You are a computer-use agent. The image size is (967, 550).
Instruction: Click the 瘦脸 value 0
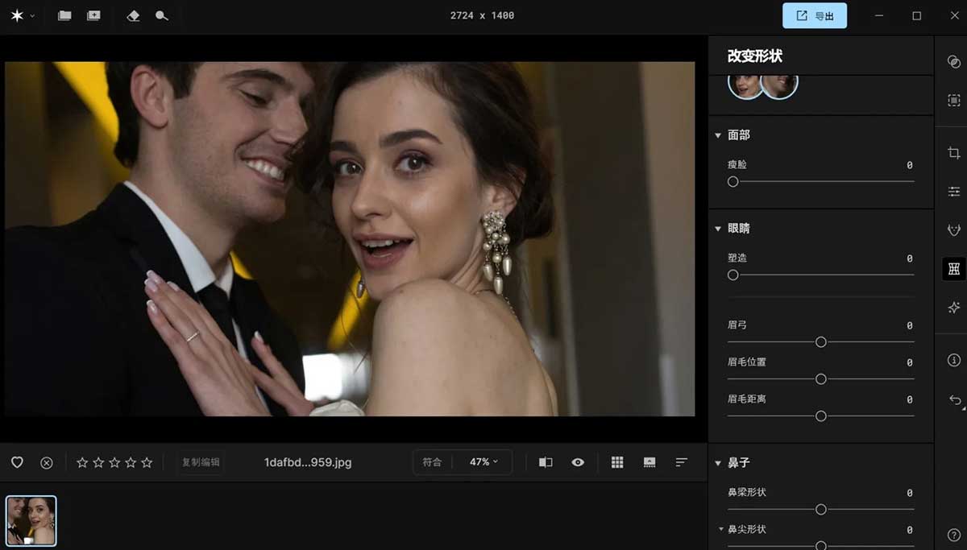click(x=910, y=165)
